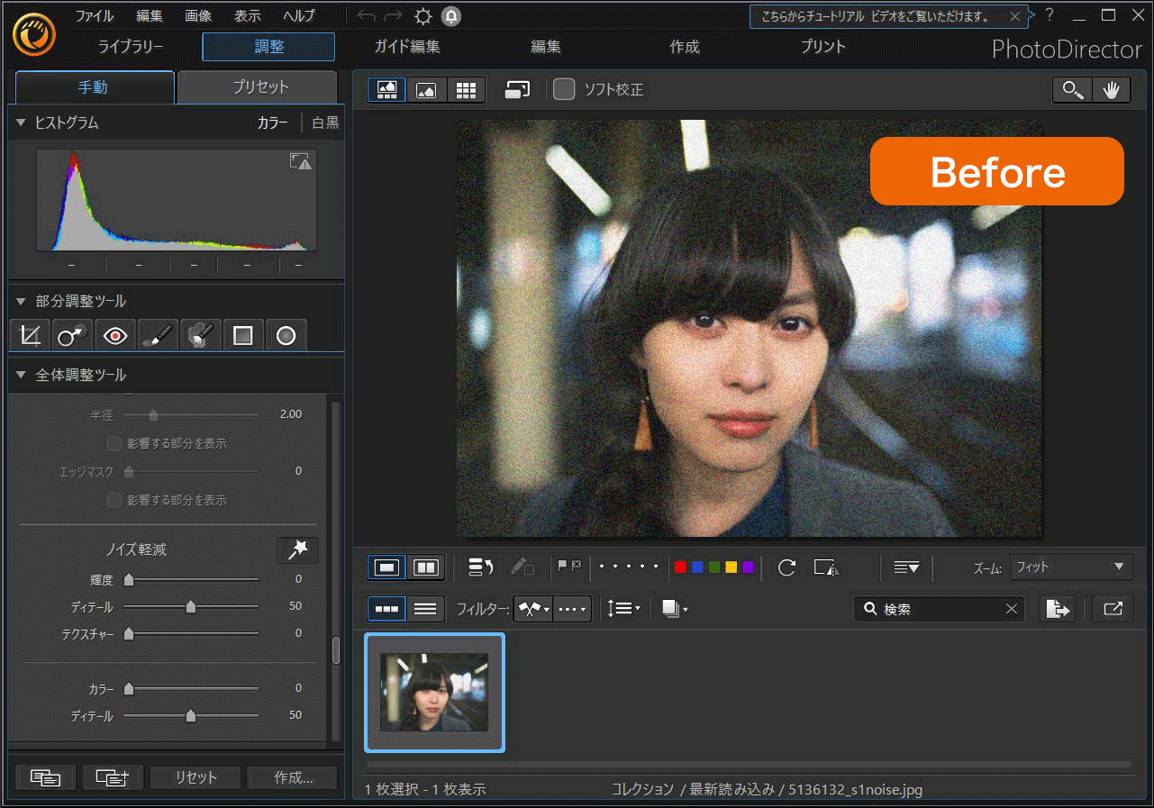Click the magic wand beside ノイズ軽減

click(x=297, y=549)
